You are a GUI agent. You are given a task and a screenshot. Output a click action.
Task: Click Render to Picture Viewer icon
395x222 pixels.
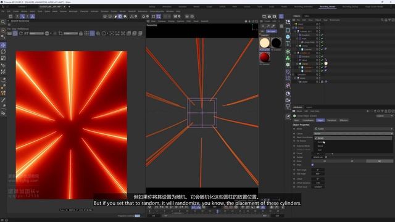coord(269,17)
